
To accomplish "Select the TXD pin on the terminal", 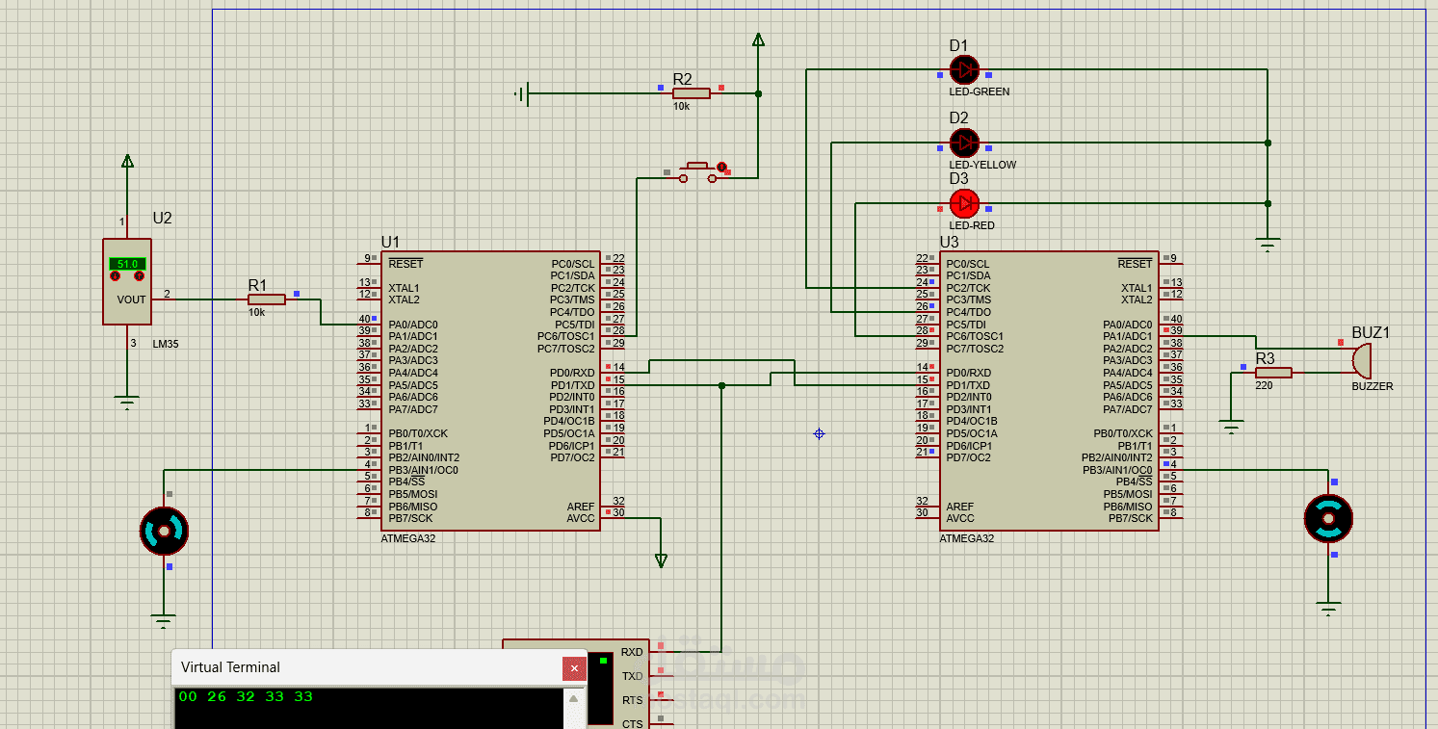I will coord(633,675).
